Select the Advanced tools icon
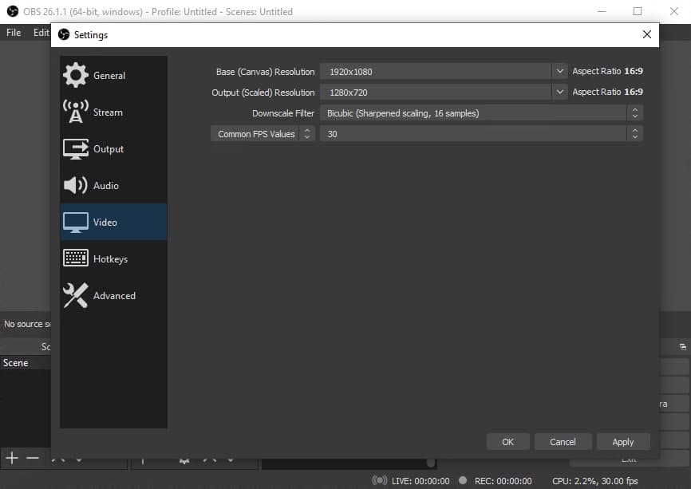 [76, 296]
